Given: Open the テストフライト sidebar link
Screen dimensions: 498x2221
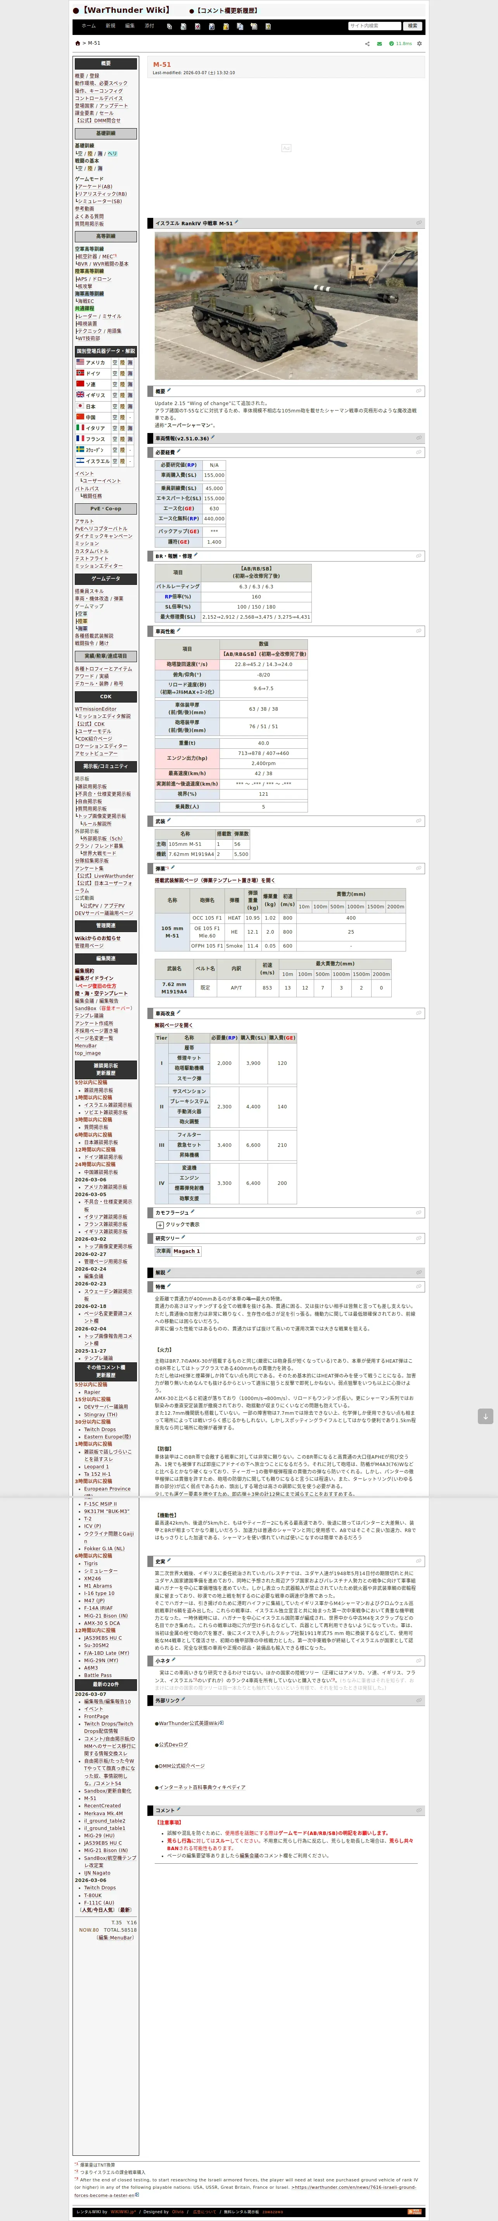Looking at the screenshot, I should (91, 559).
